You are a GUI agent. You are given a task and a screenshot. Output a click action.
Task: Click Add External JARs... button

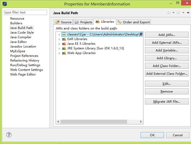coord(167,43)
